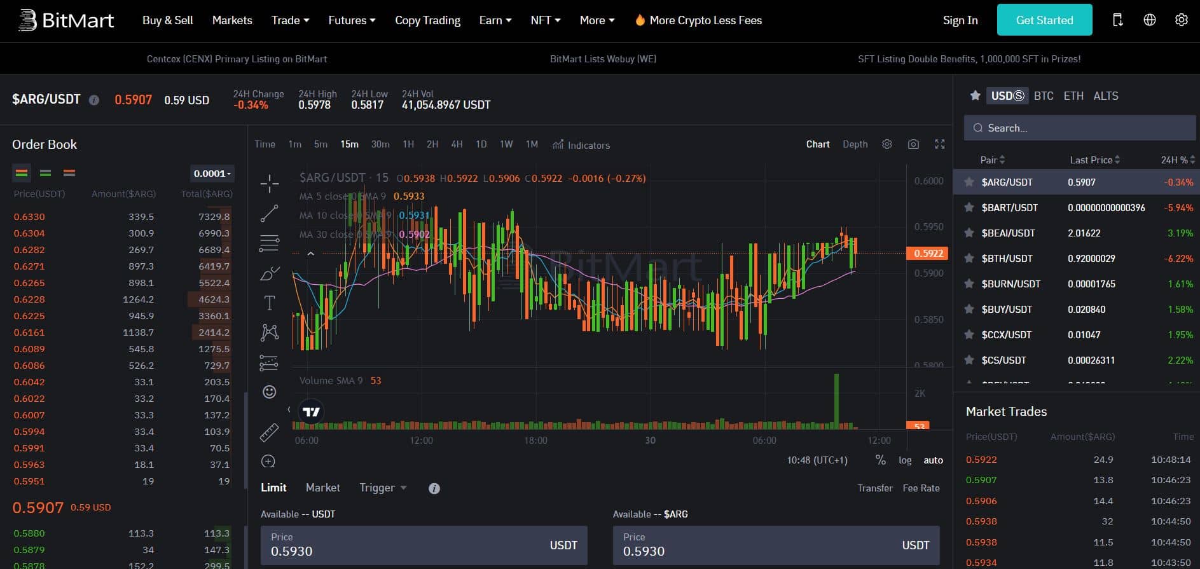Sort market list by Pair
The width and height of the screenshot is (1200, 569).
992,160
